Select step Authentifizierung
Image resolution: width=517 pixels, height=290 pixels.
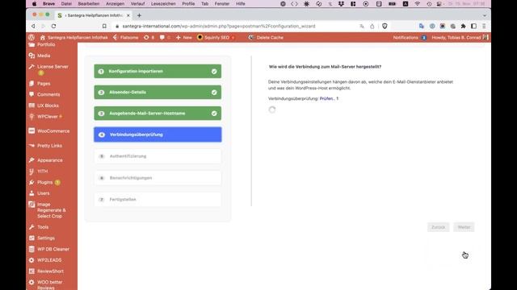(158, 156)
